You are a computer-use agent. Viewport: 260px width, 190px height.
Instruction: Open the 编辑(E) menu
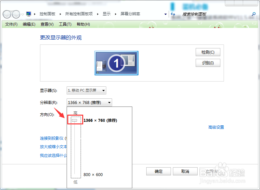click(x=29, y=24)
